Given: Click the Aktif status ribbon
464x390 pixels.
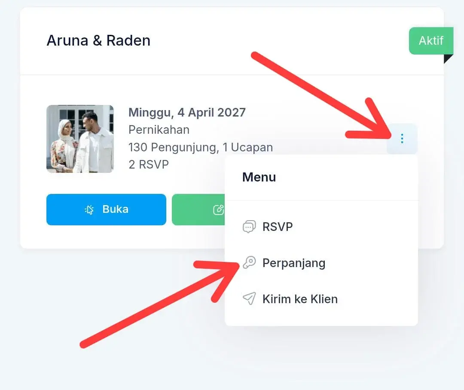Looking at the screenshot, I should (x=431, y=40).
